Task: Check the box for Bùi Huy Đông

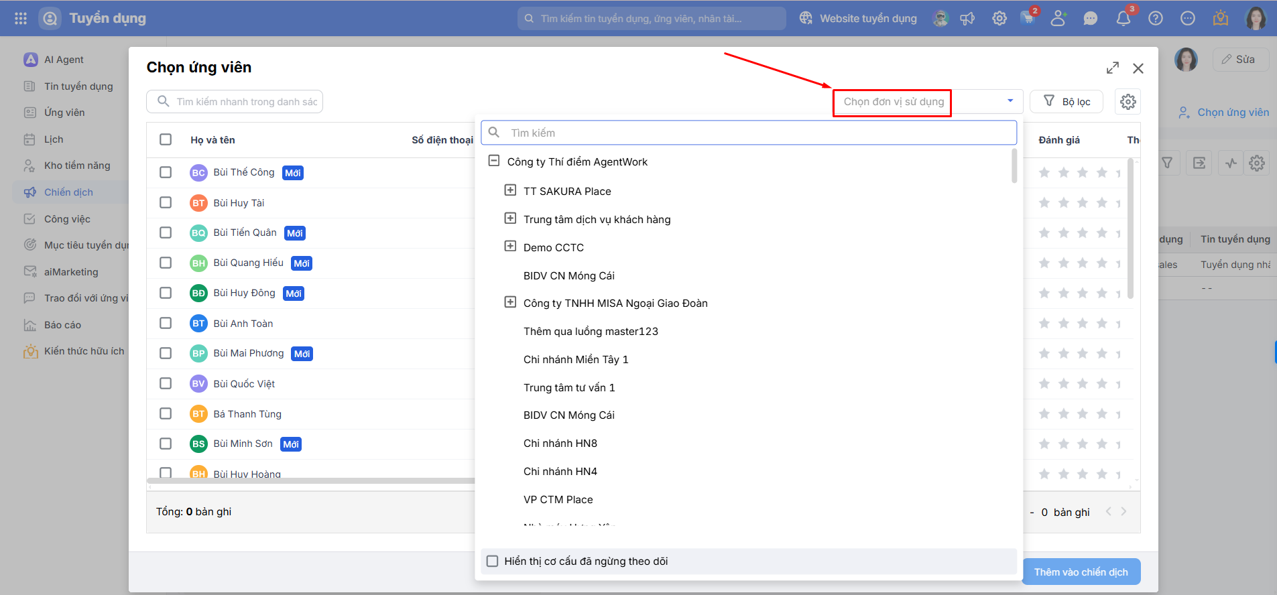Action: pyautogui.click(x=166, y=293)
